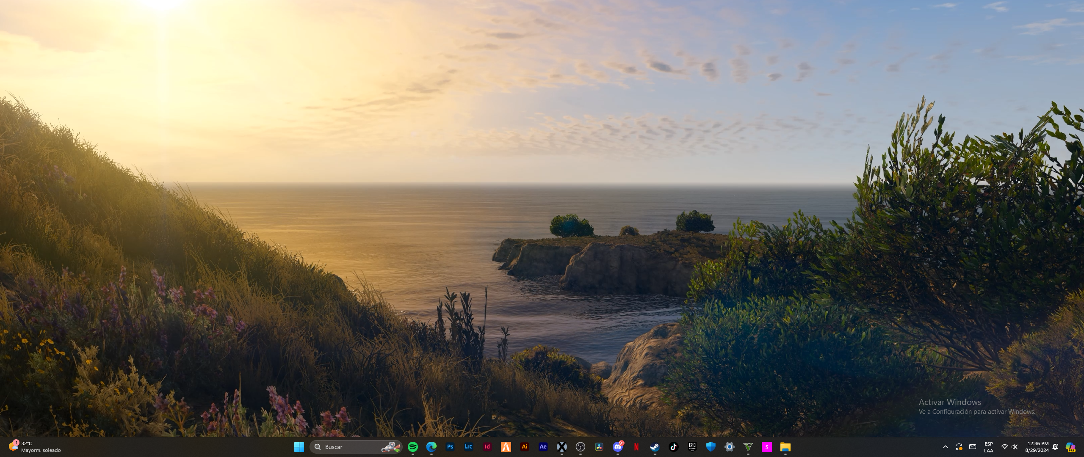Open Lightroom Classic taskbar icon

[x=469, y=447]
